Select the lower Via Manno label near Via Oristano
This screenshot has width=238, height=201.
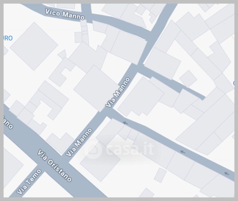(79, 142)
